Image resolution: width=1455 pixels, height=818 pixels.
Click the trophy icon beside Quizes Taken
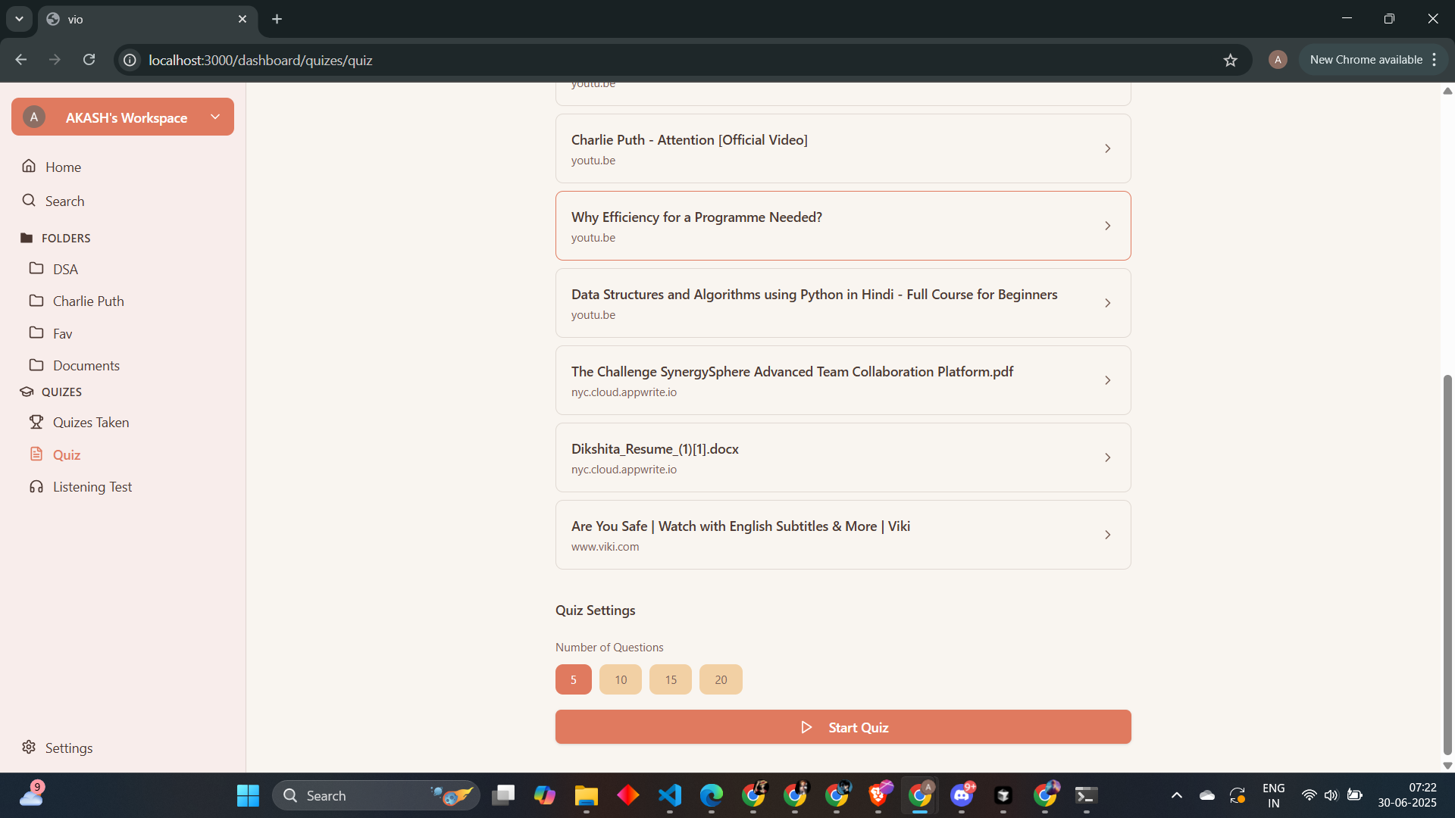[36, 422]
